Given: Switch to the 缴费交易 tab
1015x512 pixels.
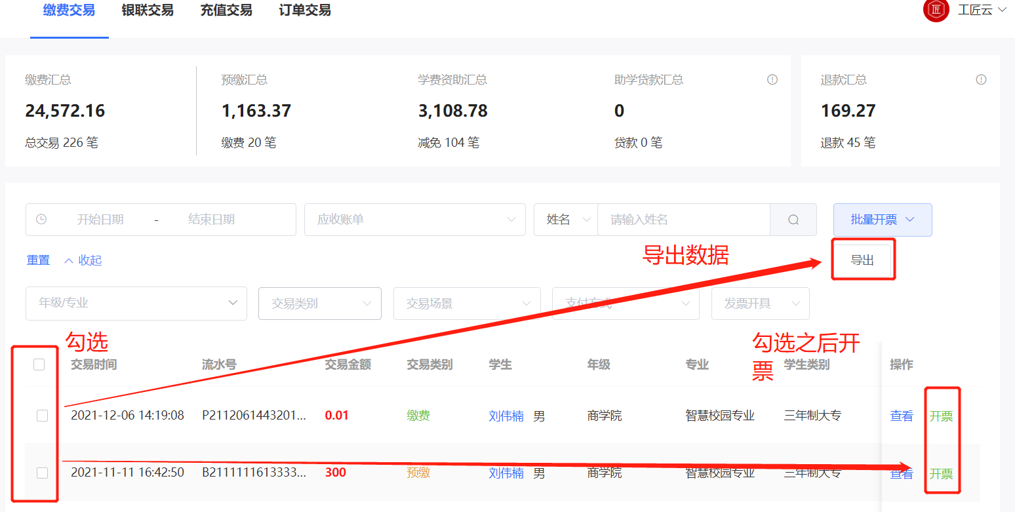Looking at the screenshot, I should click(x=69, y=10).
